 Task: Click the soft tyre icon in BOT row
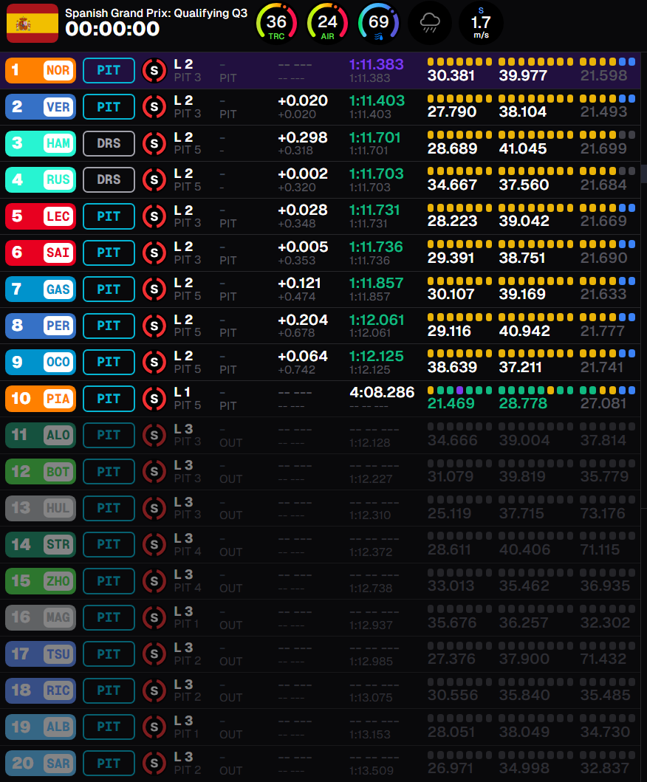(154, 471)
